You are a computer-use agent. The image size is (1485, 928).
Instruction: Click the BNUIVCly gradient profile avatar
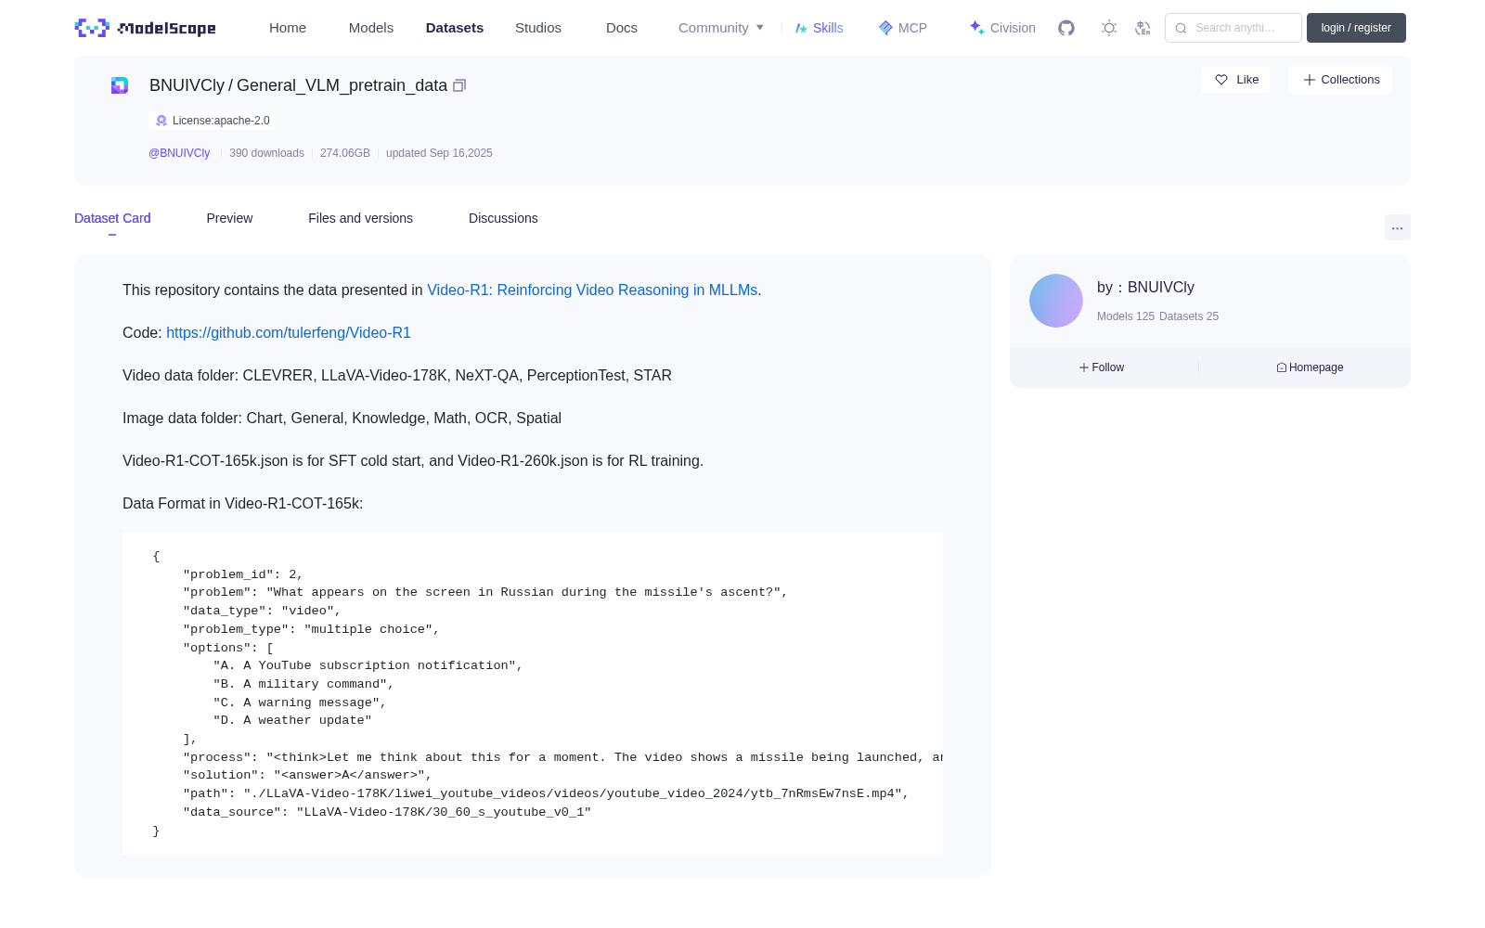click(x=1056, y=301)
